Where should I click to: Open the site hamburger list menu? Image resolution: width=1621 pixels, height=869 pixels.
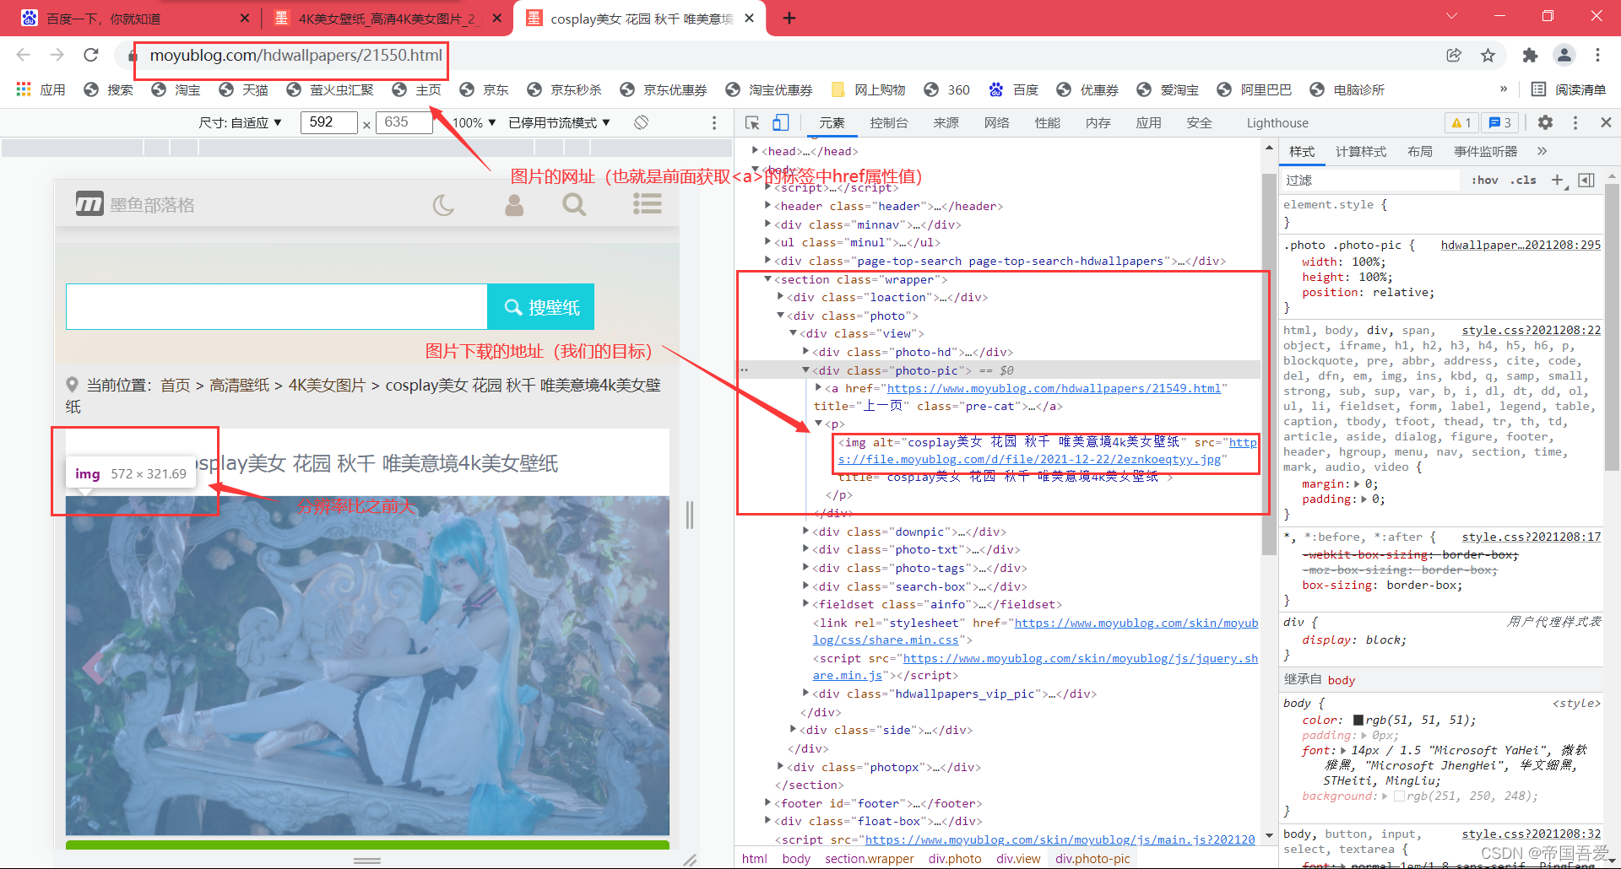pyautogui.click(x=648, y=204)
